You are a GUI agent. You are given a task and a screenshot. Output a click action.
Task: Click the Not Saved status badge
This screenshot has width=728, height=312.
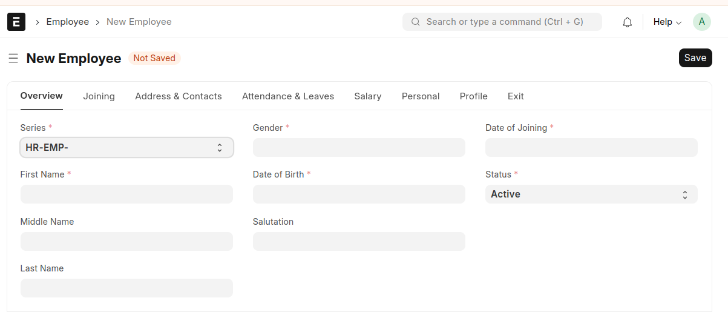click(x=154, y=58)
